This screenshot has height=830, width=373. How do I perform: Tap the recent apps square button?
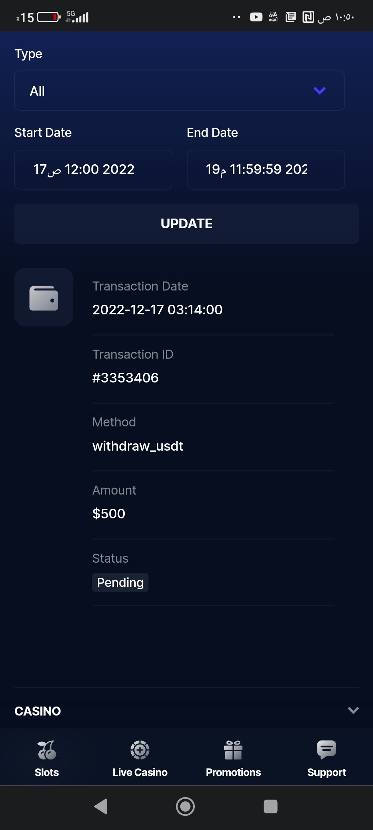pos(270,806)
